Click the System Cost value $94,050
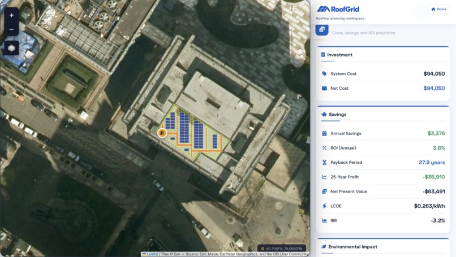The image size is (456, 257). [434, 74]
